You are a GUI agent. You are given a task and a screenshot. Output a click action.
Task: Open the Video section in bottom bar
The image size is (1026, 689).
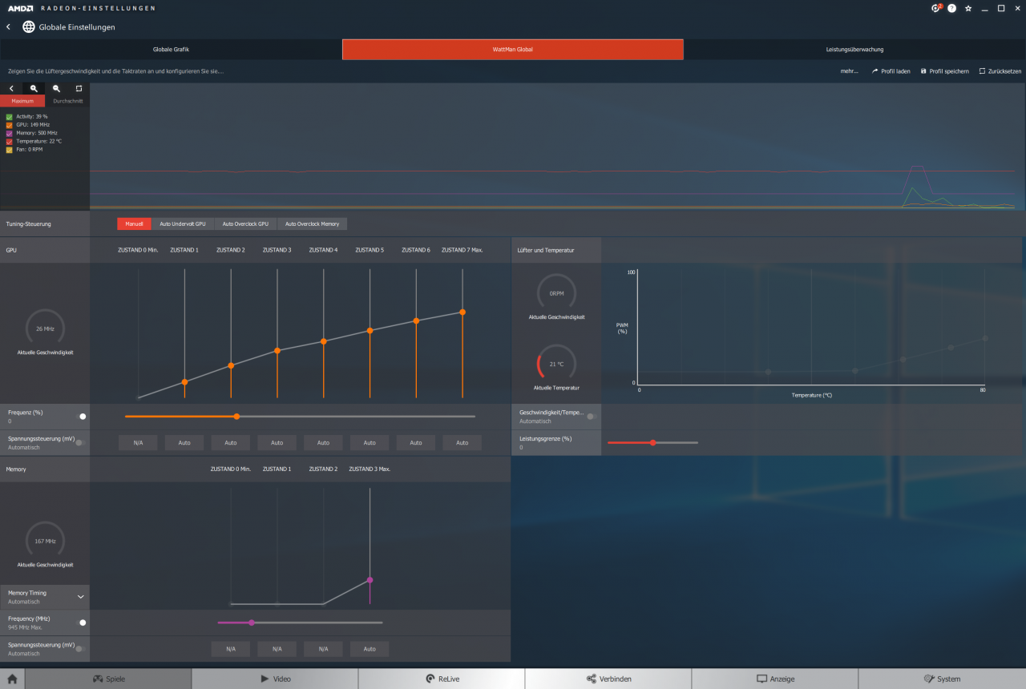coord(275,679)
